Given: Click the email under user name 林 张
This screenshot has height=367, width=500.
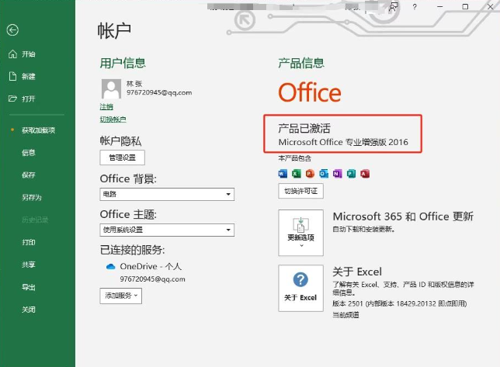Looking at the screenshot, I should point(159,92).
